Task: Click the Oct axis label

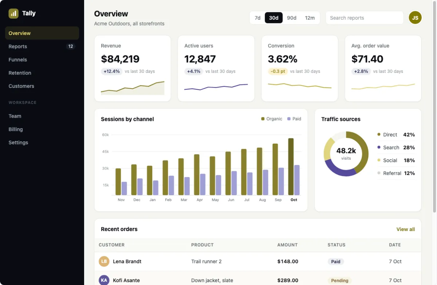Action: (294, 200)
